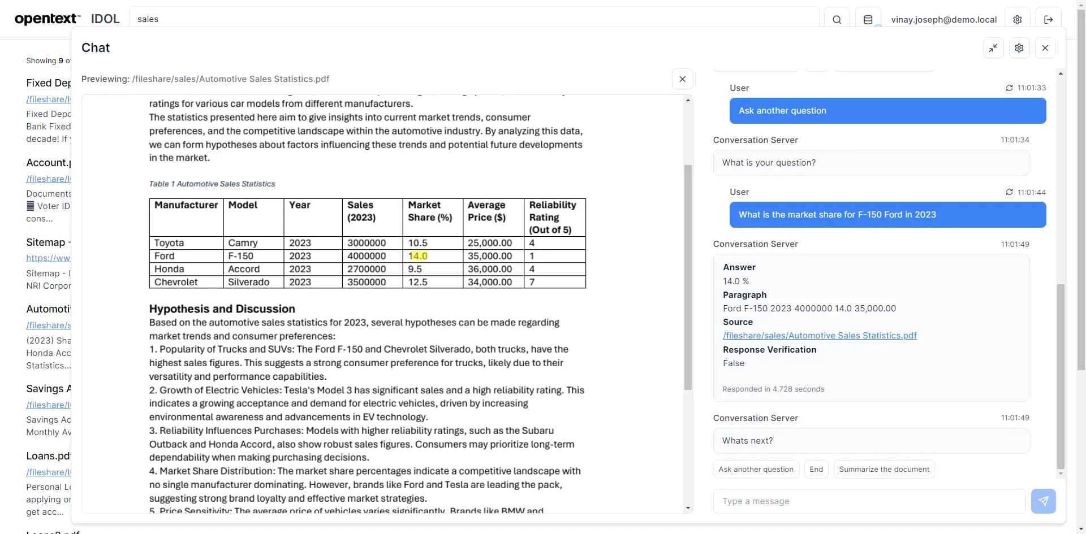The width and height of the screenshot is (1086, 534).
Task: Click the sales search box
Action: [474, 19]
